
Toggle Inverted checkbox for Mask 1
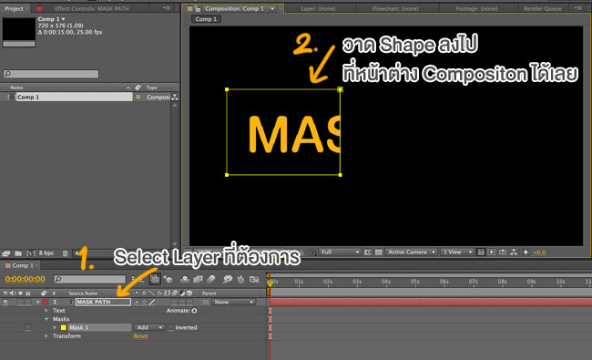click(171, 327)
